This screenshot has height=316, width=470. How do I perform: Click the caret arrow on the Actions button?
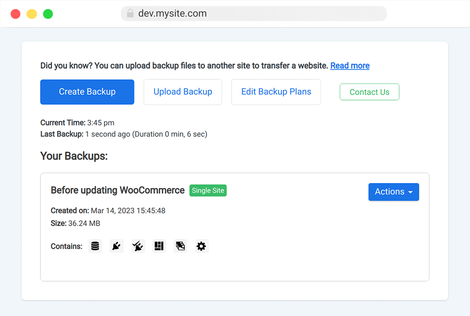coord(410,192)
